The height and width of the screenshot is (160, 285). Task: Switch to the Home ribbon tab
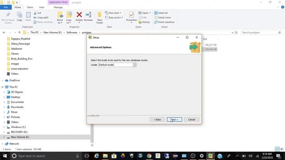click(18, 7)
